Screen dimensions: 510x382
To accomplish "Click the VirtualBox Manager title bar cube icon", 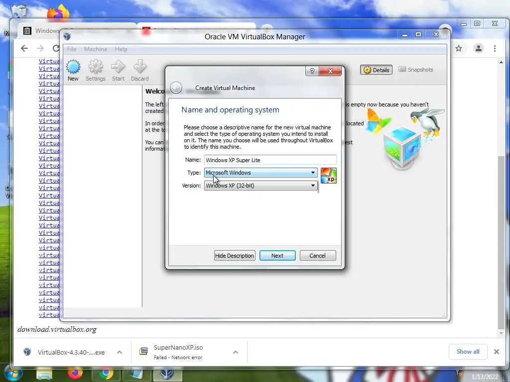I will coord(67,36).
